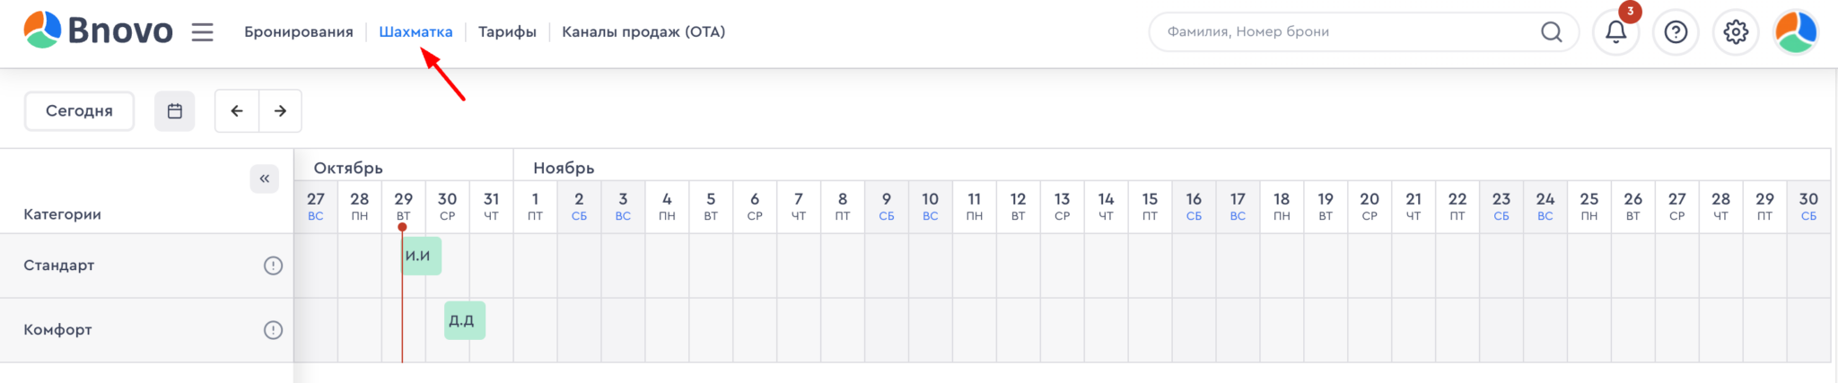This screenshot has height=383, width=1838.
Task: Switch to the Тарифы section
Action: [507, 32]
